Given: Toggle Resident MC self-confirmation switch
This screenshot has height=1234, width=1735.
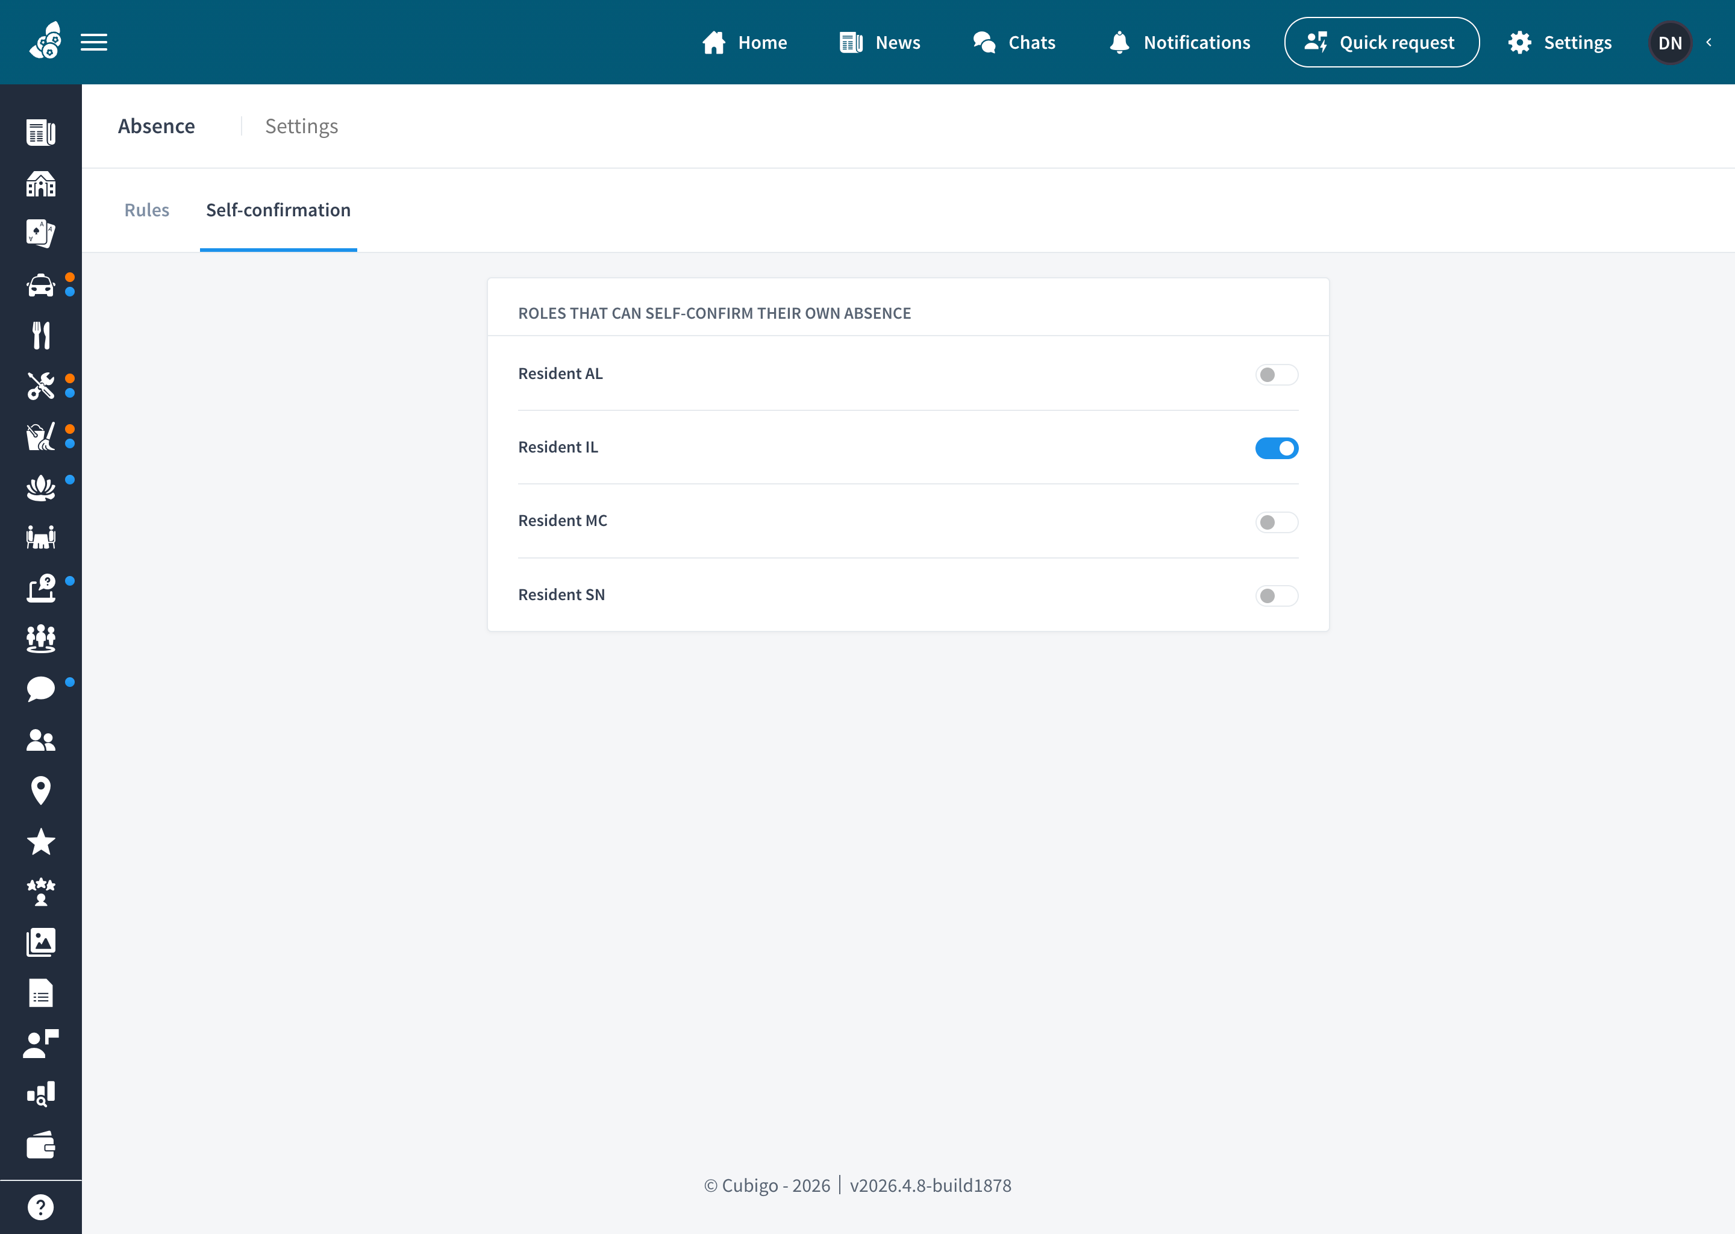Looking at the screenshot, I should pos(1276,522).
